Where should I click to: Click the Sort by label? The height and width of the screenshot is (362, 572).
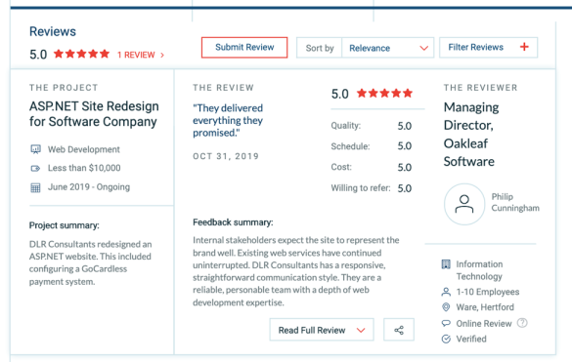pos(320,48)
